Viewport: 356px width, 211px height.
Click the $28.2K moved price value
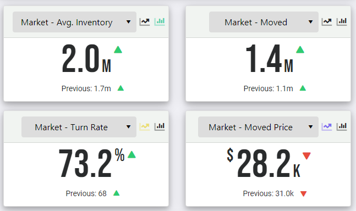coord(264,163)
